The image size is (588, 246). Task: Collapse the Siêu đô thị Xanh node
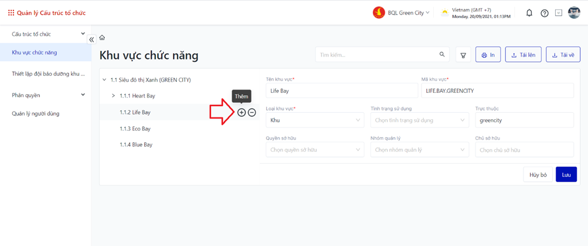click(104, 79)
